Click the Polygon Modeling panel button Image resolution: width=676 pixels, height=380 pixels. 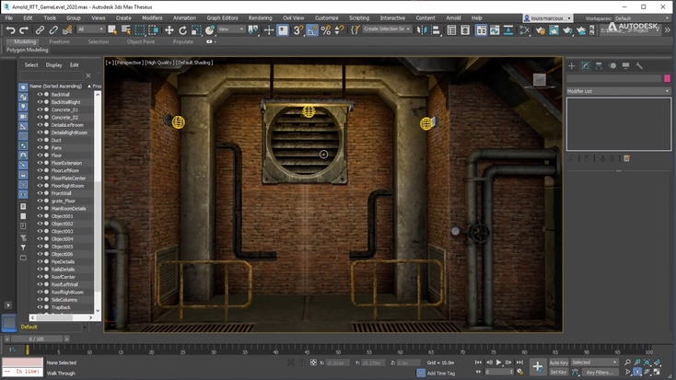tap(27, 50)
